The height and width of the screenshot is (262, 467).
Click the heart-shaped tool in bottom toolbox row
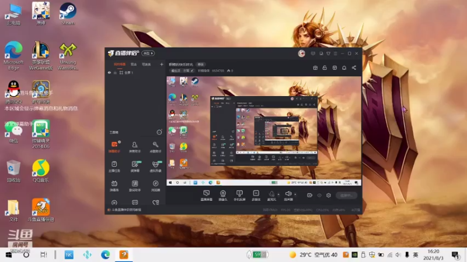[x=155, y=203]
